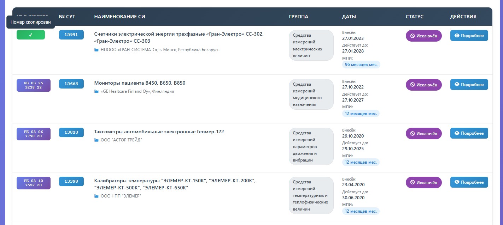Click ban icon in Исключён for row 15991
The image size is (503, 225).
click(413, 36)
